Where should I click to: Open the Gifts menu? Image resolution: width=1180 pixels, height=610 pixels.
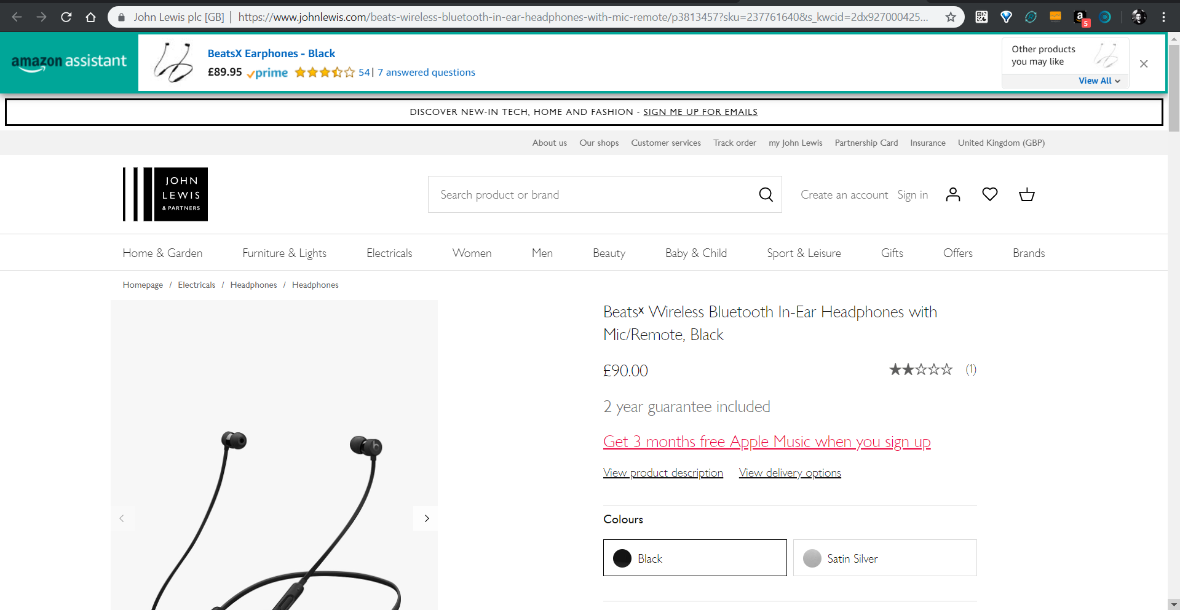pos(892,253)
